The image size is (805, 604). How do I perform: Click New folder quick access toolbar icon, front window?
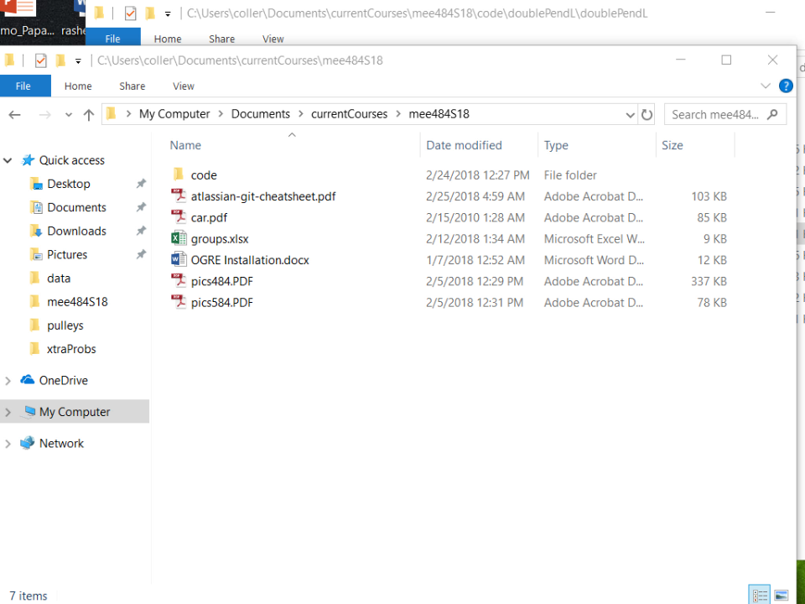click(x=60, y=60)
